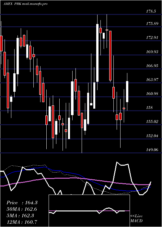162x227 pixels.
Task: Select the 166.95 price axis label
Action: pos(152,66)
